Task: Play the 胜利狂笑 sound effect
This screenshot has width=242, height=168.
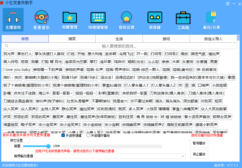Action: click(126, 117)
